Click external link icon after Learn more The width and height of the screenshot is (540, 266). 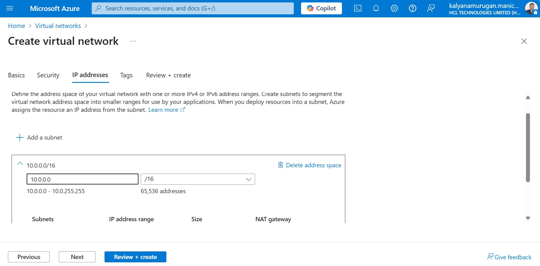(183, 109)
